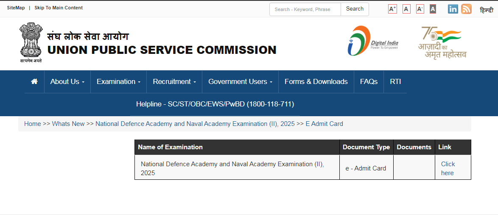
Task: Click the Home icon in navigation bar
Action: pyautogui.click(x=34, y=81)
